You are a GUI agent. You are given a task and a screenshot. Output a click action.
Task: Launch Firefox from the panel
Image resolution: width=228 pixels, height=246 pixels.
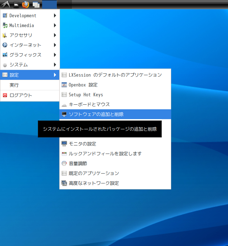[26, 5]
